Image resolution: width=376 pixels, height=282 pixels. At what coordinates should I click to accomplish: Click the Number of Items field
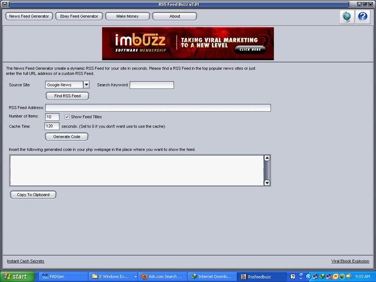tap(52, 117)
